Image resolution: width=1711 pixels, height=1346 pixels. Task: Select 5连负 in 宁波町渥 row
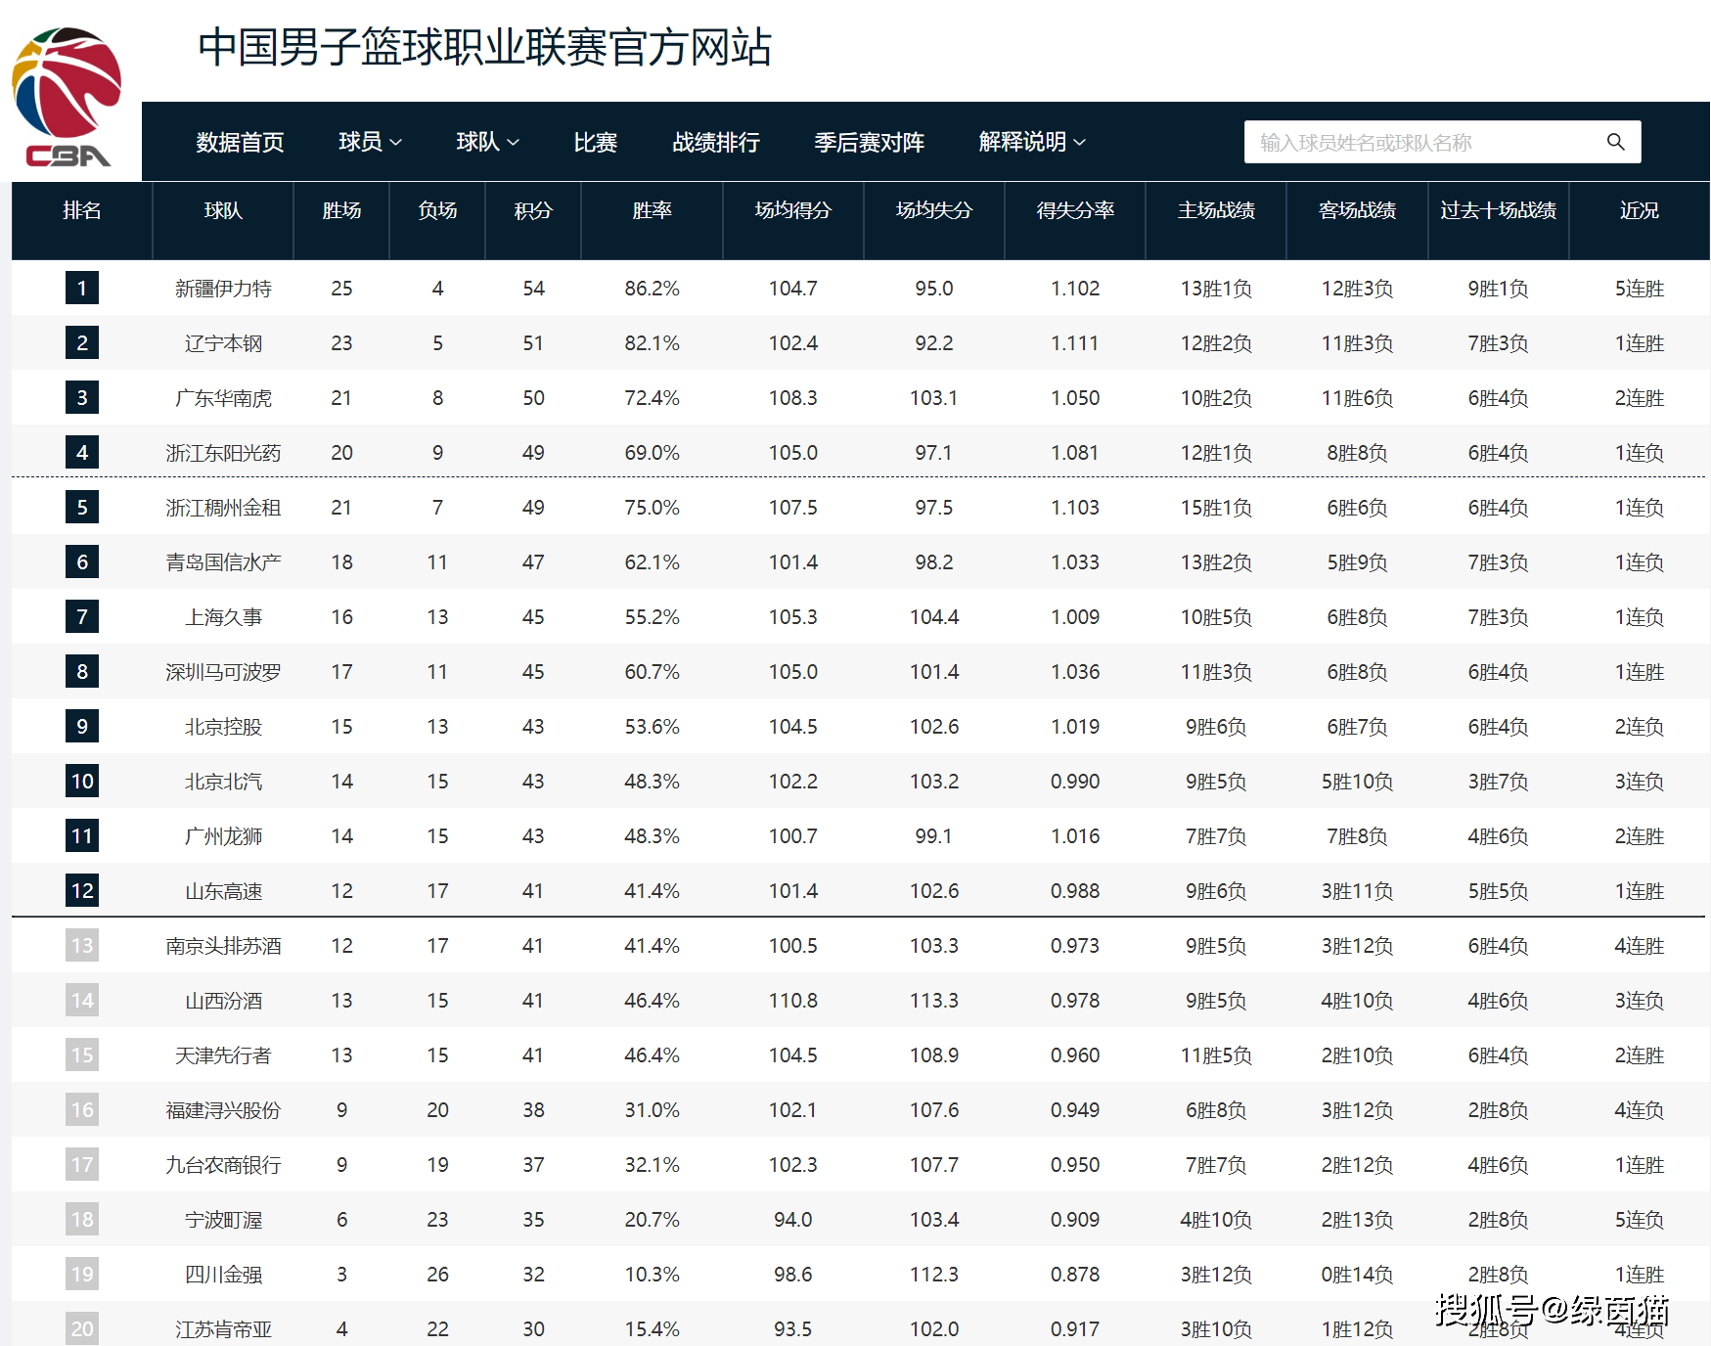tap(1639, 1220)
